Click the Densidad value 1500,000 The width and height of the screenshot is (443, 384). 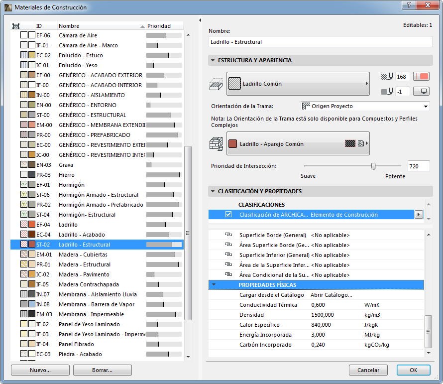click(323, 315)
